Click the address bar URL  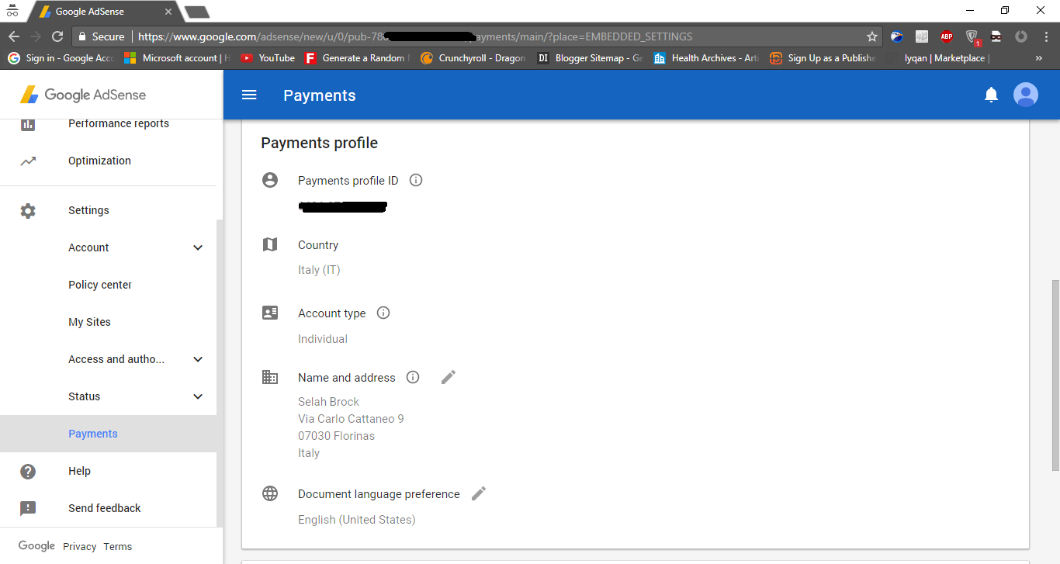pyautogui.click(x=415, y=36)
